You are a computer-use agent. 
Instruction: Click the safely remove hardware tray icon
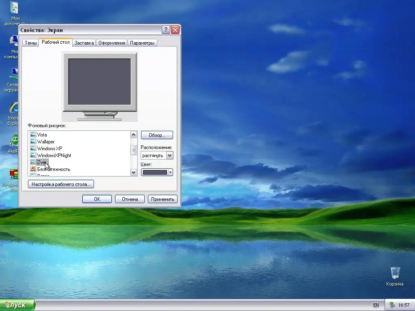point(392,305)
